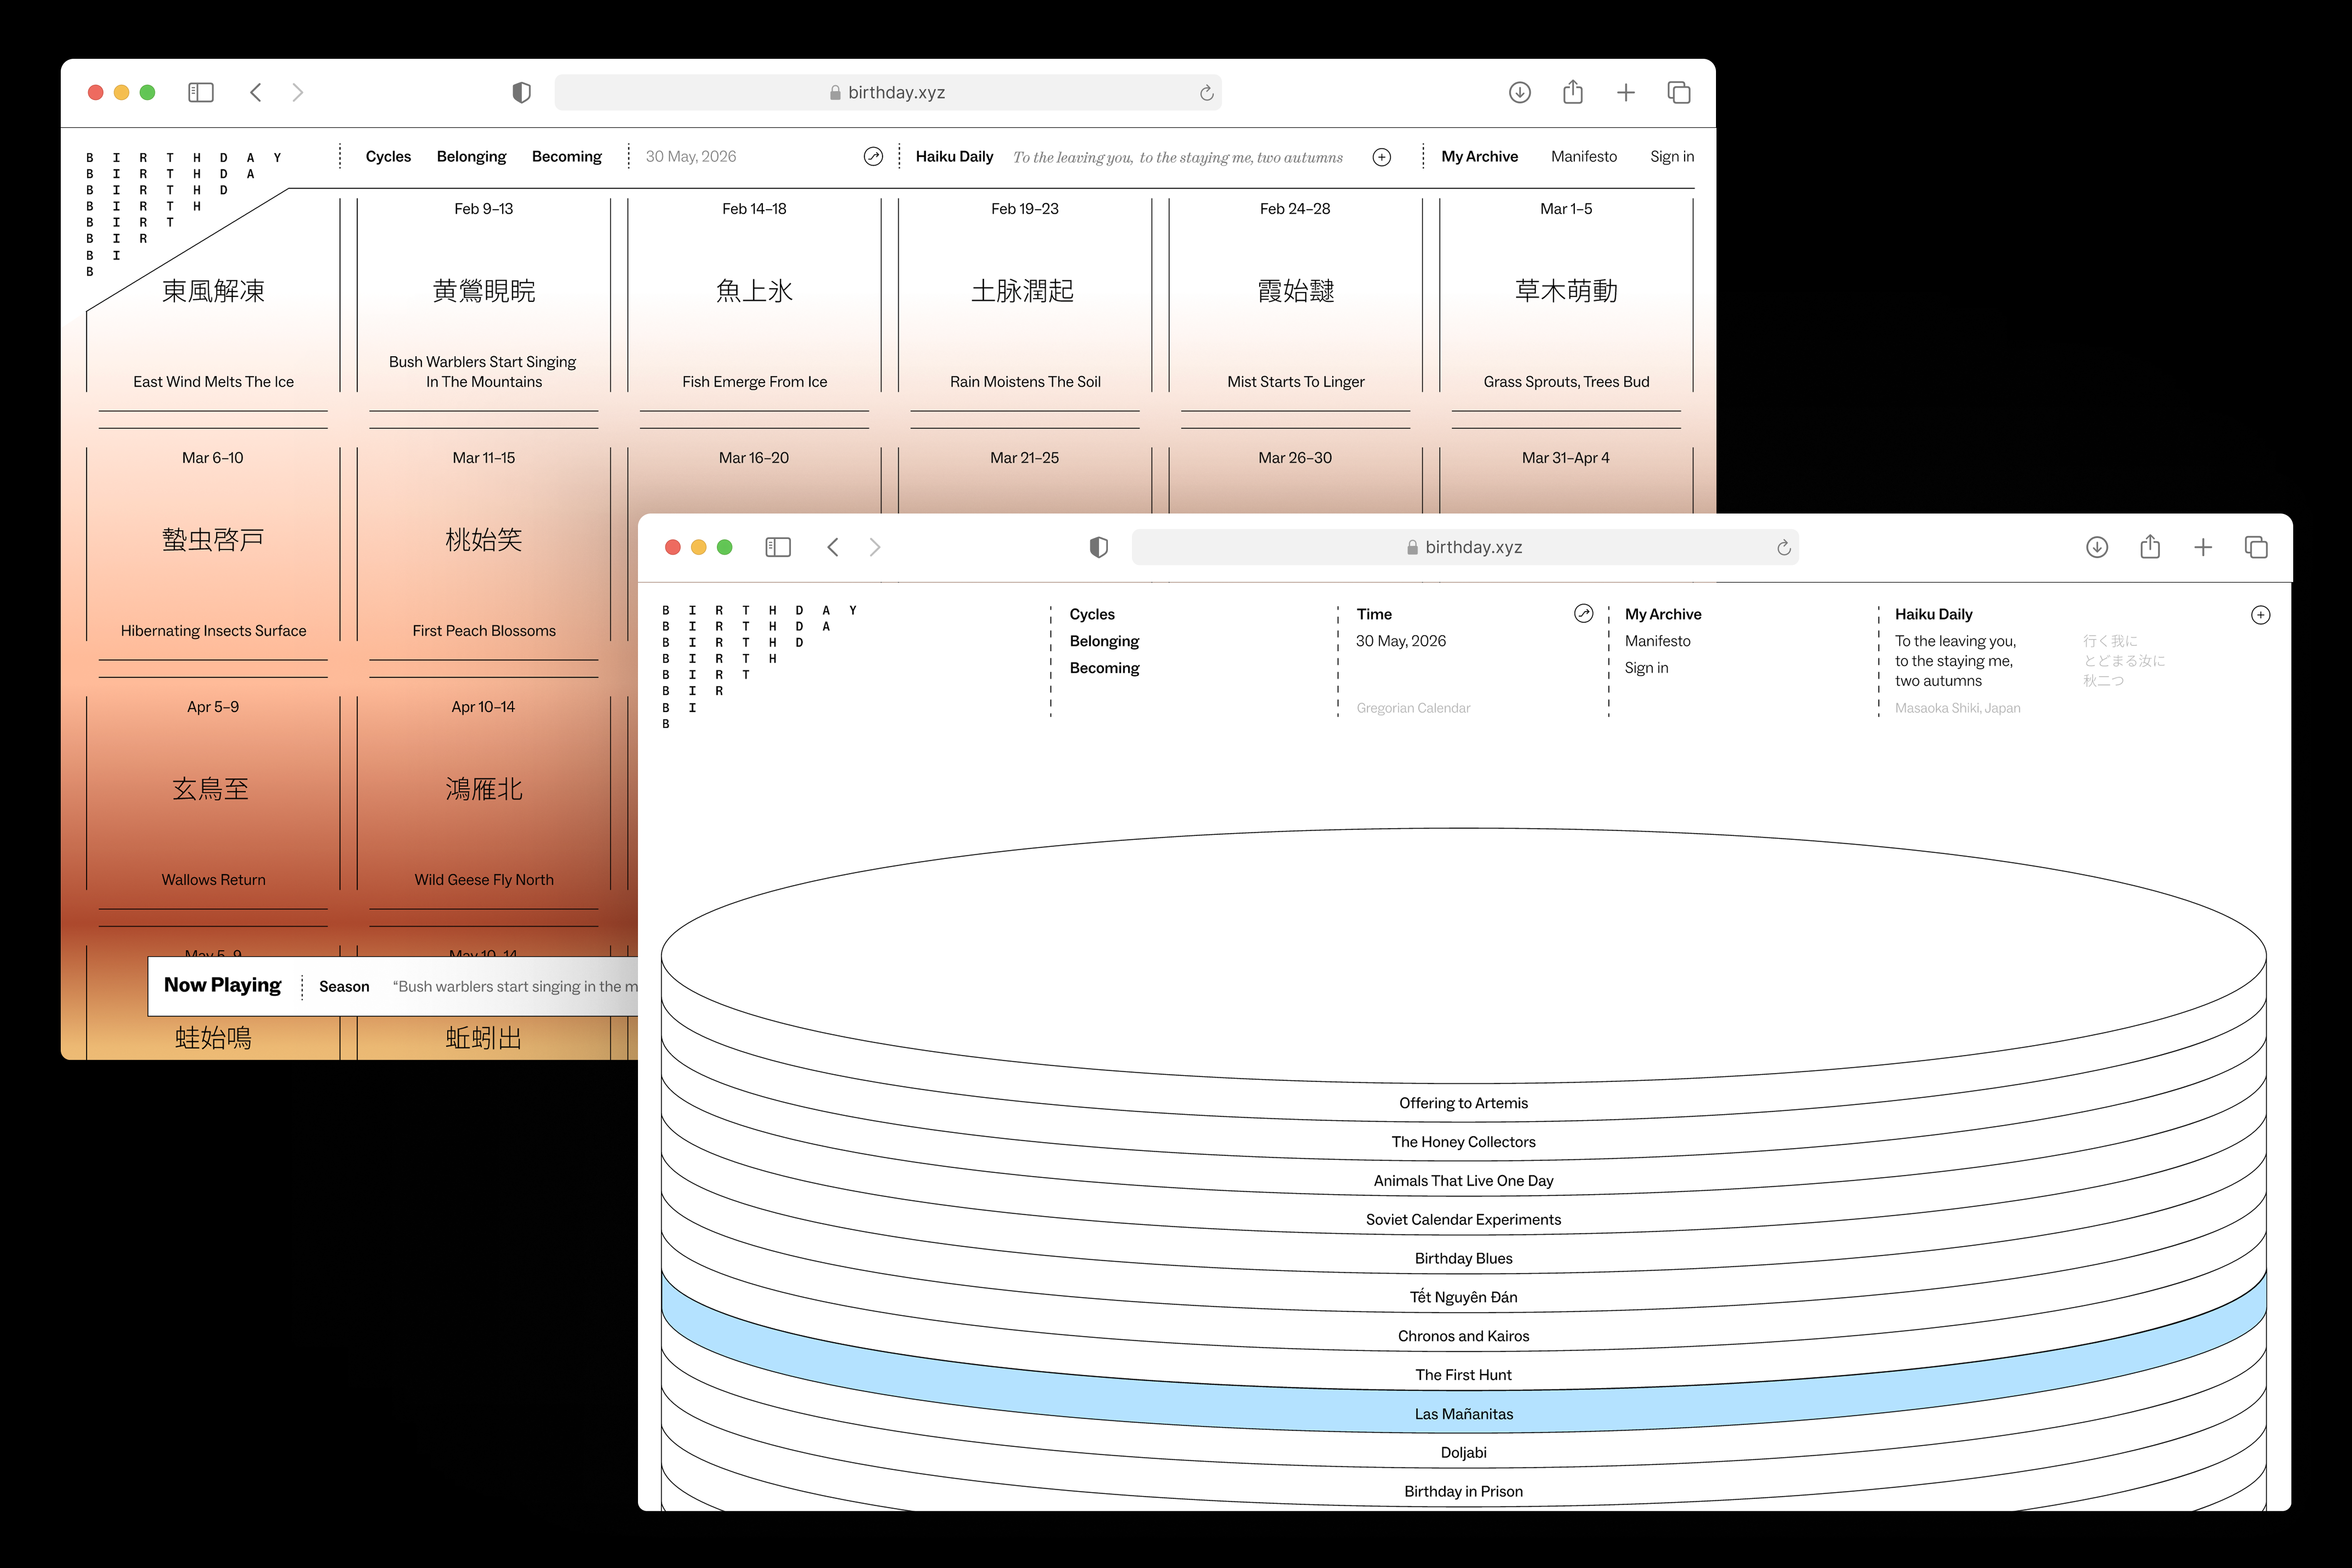Open My Archive in front window
The height and width of the screenshot is (1568, 2352).
(x=1663, y=614)
